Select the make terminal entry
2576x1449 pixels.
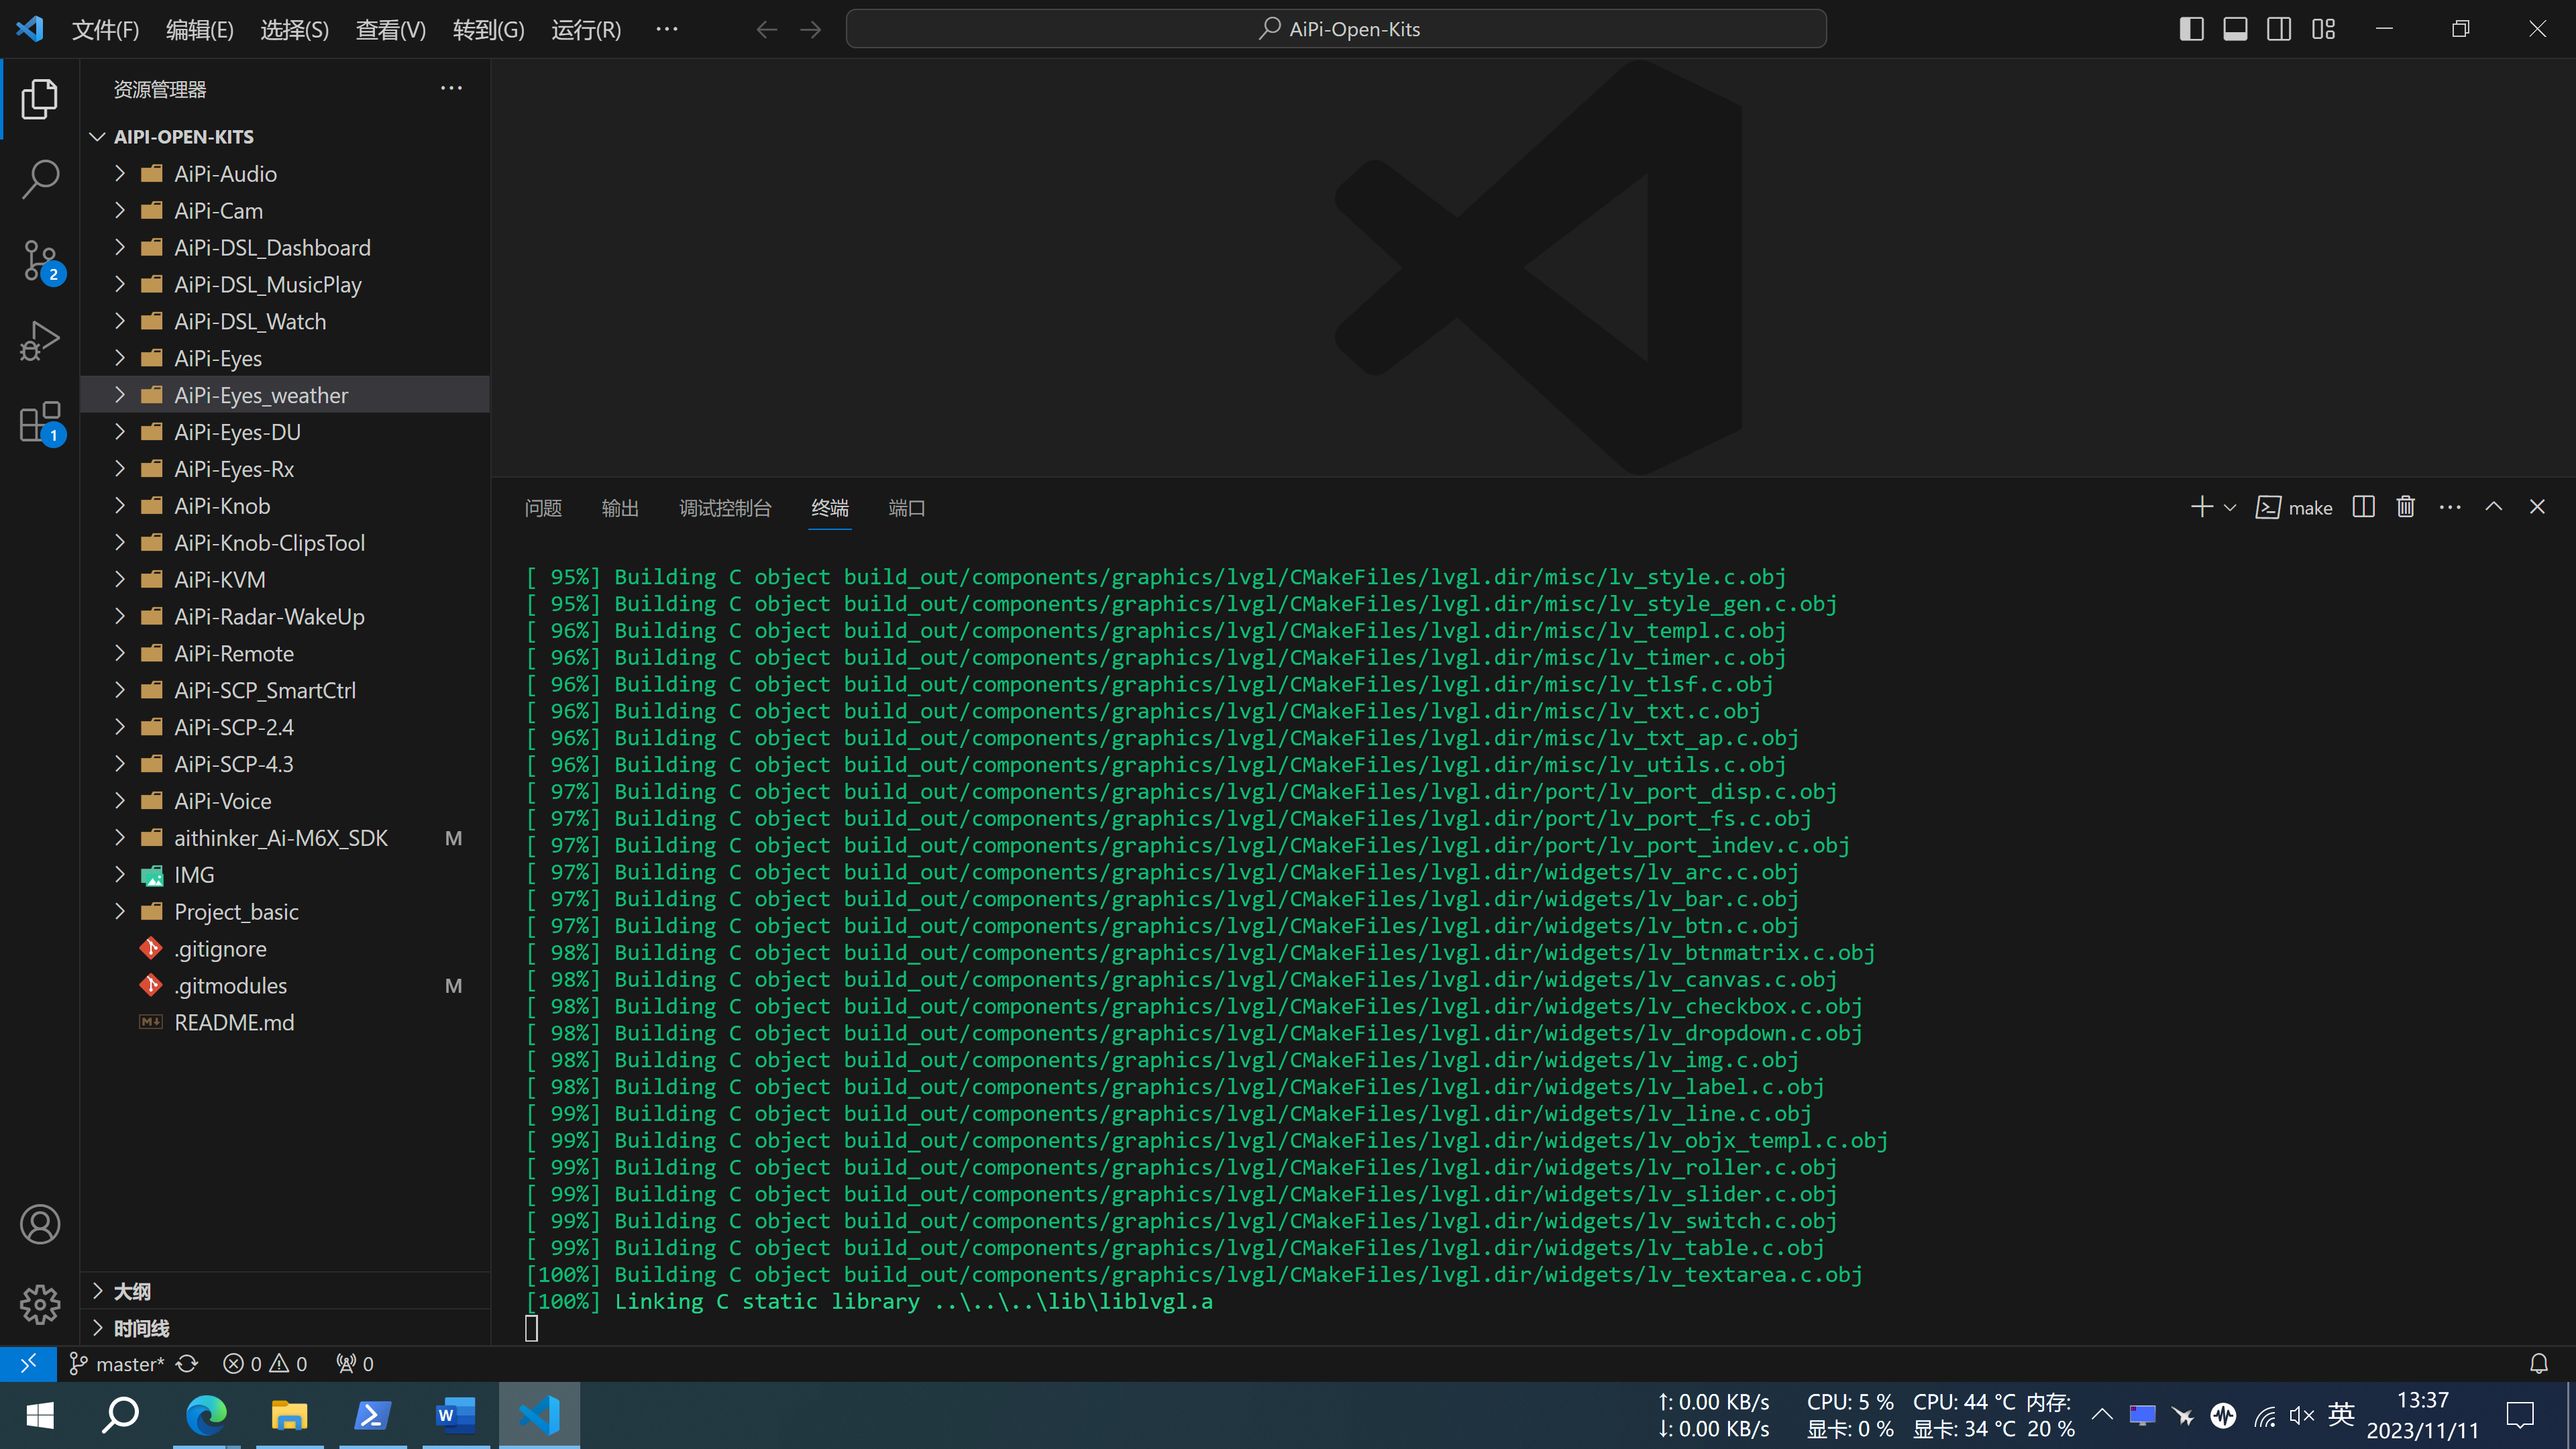pyautogui.click(x=2293, y=508)
